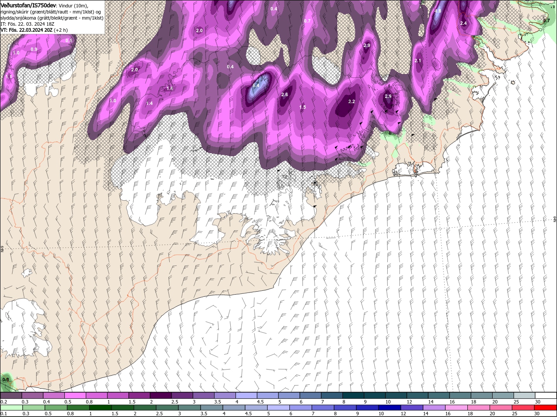Click the upper legend swatch between 4.5 and 5

(x=268, y=396)
